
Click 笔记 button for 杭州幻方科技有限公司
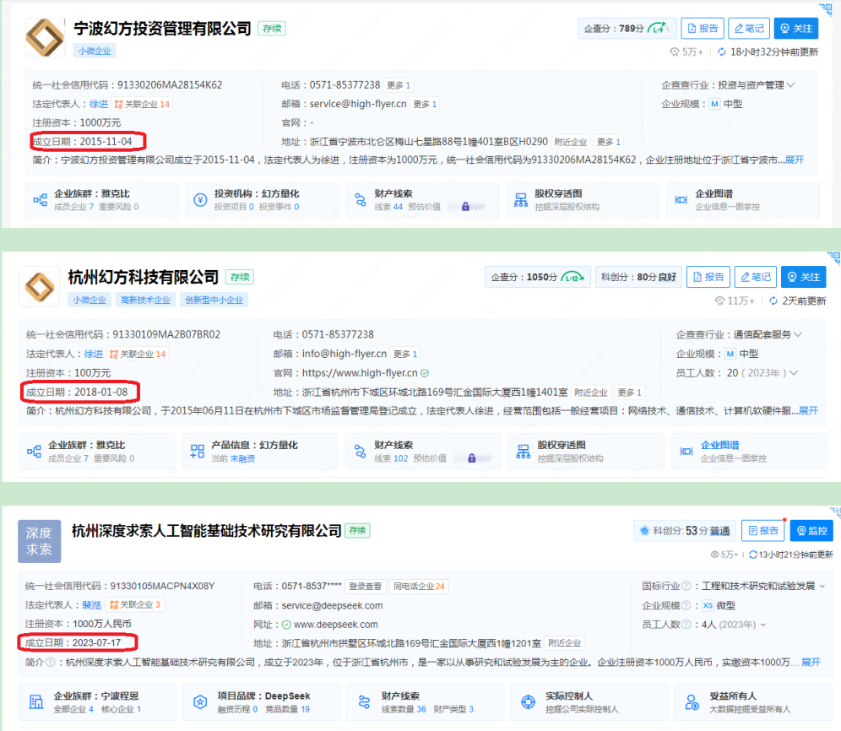pyautogui.click(x=755, y=277)
